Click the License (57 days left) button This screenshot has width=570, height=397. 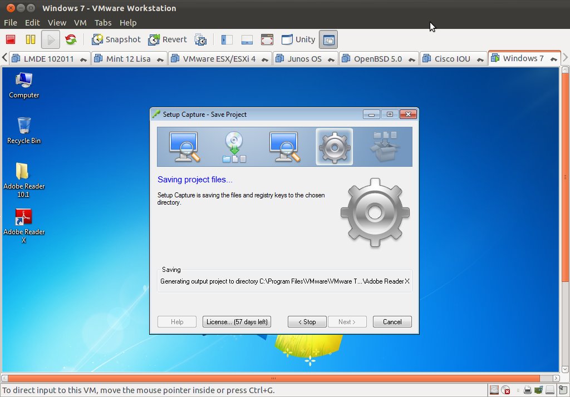[x=237, y=321]
